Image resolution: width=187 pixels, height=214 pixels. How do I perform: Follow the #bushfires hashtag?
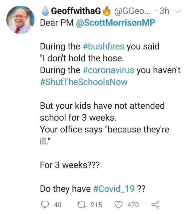tap(102, 46)
